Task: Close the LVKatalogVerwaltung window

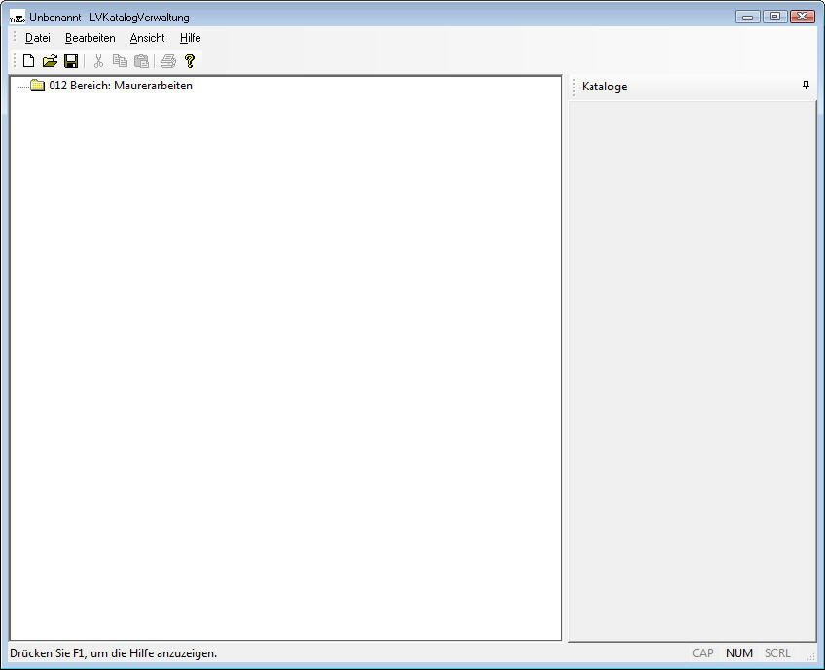Action: (x=803, y=17)
